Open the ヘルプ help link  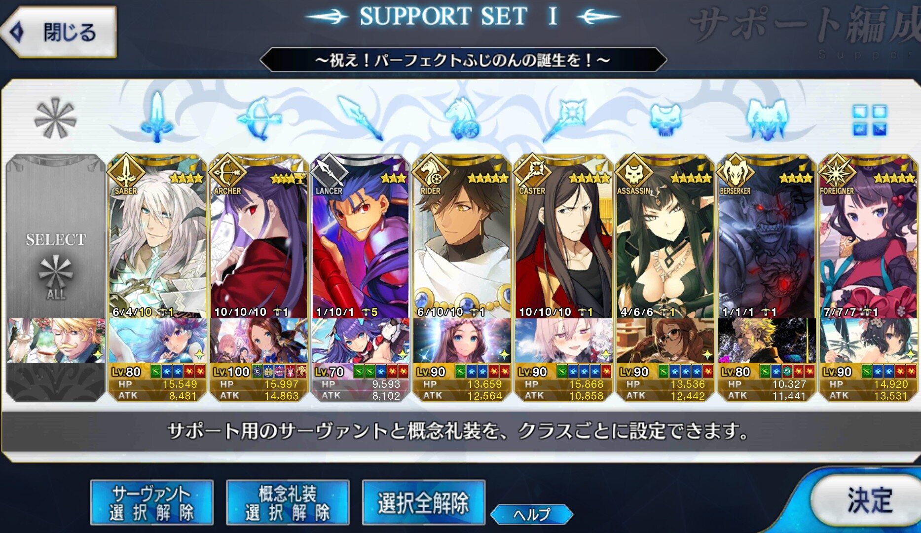click(532, 515)
